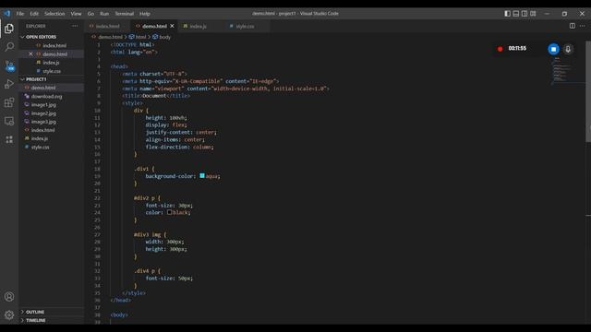Stop the screen recording

pos(553,49)
